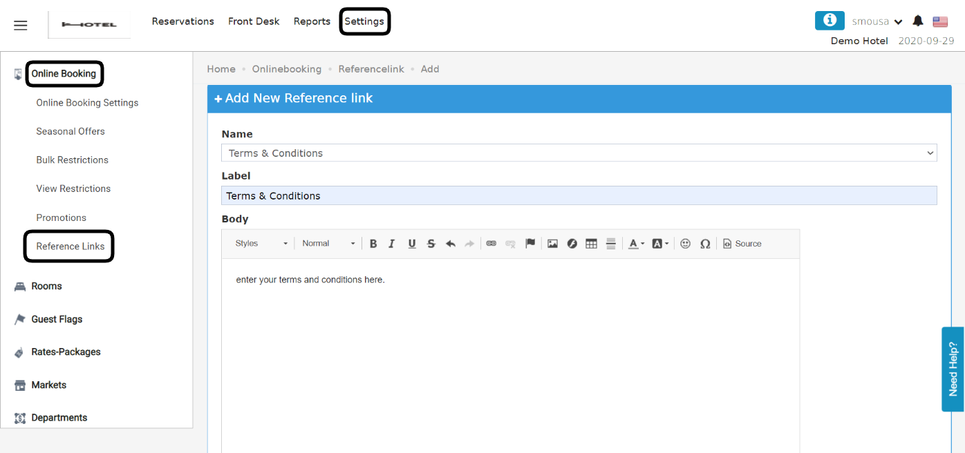Click the Add New Reference link heading

pyautogui.click(x=294, y=98)
